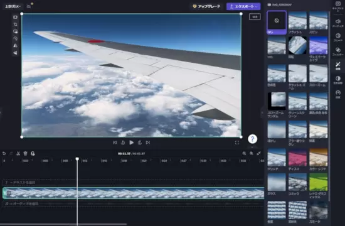Zoom in the timeline
Image resolution: width=345 pixels, height=226 pixels.
pyautogui.click(x=252, y=153)
